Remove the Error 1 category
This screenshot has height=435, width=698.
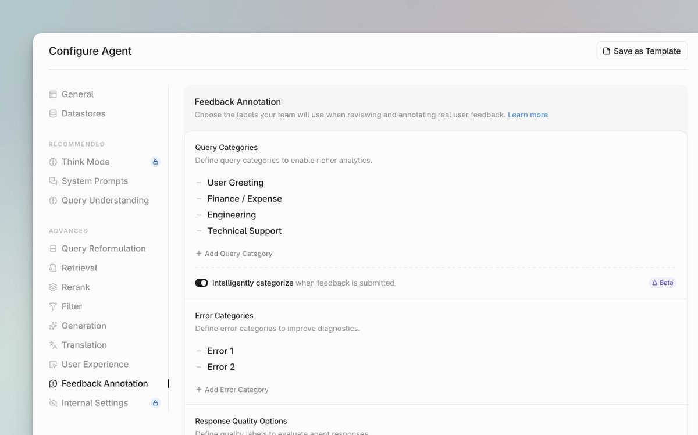click(198, 351)
